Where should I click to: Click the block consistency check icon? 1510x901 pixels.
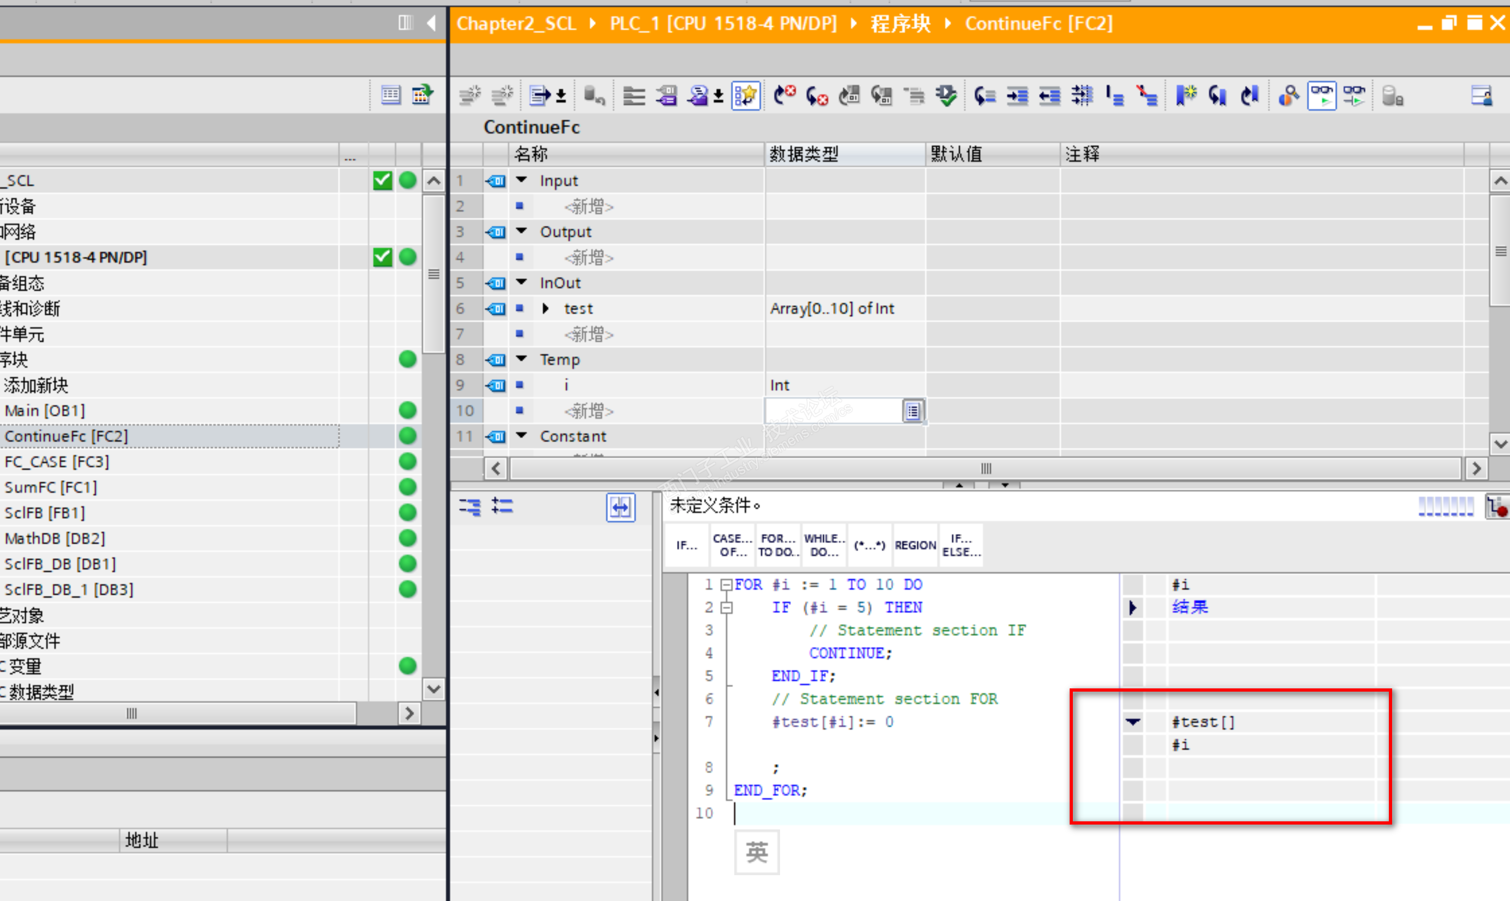click(946, 96)
